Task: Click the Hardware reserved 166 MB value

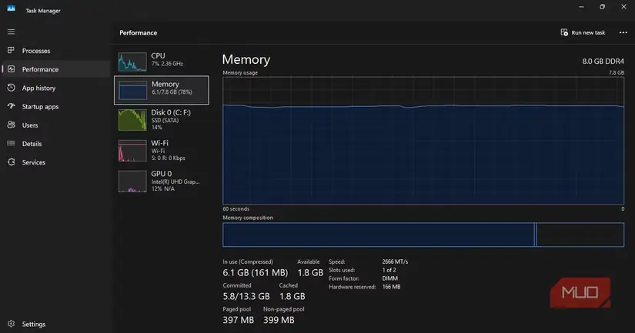Action: coord(391,287)
